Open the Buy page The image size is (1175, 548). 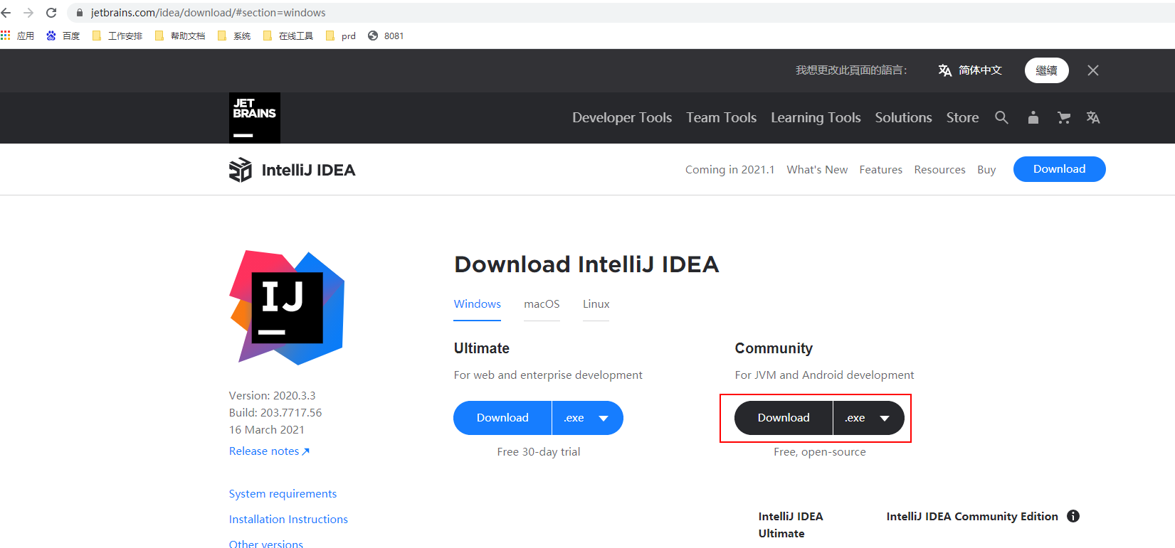point(986,170)
